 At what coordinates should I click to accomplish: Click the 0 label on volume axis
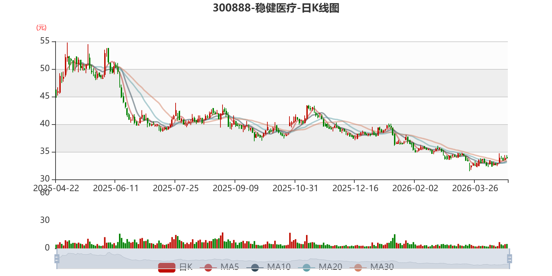point(47,248)
